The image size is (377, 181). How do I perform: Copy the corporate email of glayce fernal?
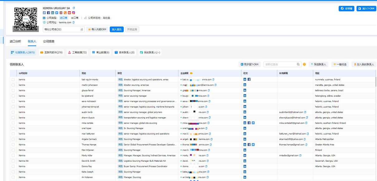(209, 90)
